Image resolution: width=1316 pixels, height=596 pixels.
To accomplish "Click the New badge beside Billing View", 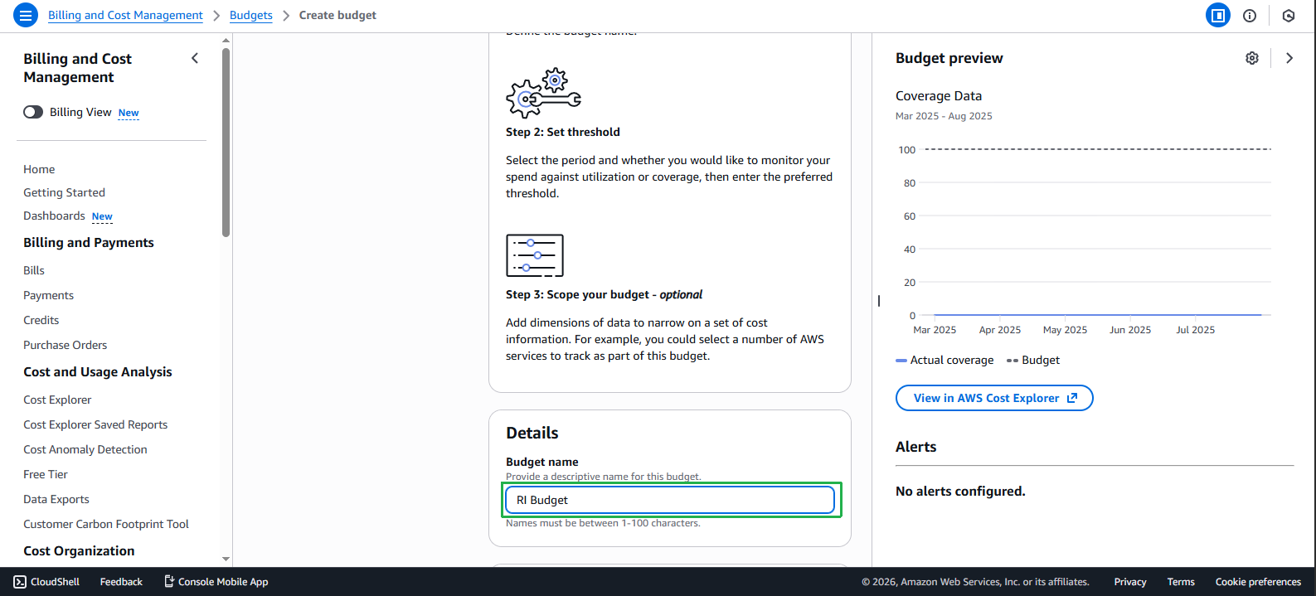I will click(129, 113).
